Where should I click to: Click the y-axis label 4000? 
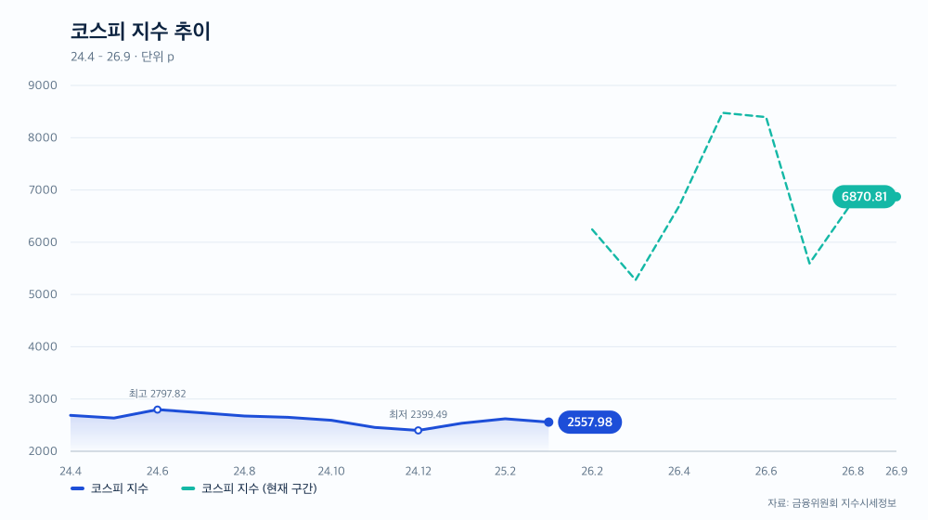coord(43,346)
